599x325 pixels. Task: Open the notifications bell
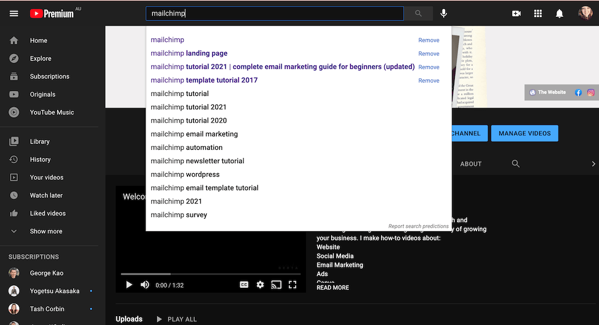pyautogui.click(x=559, y=14)
